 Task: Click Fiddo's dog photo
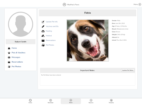88,40
